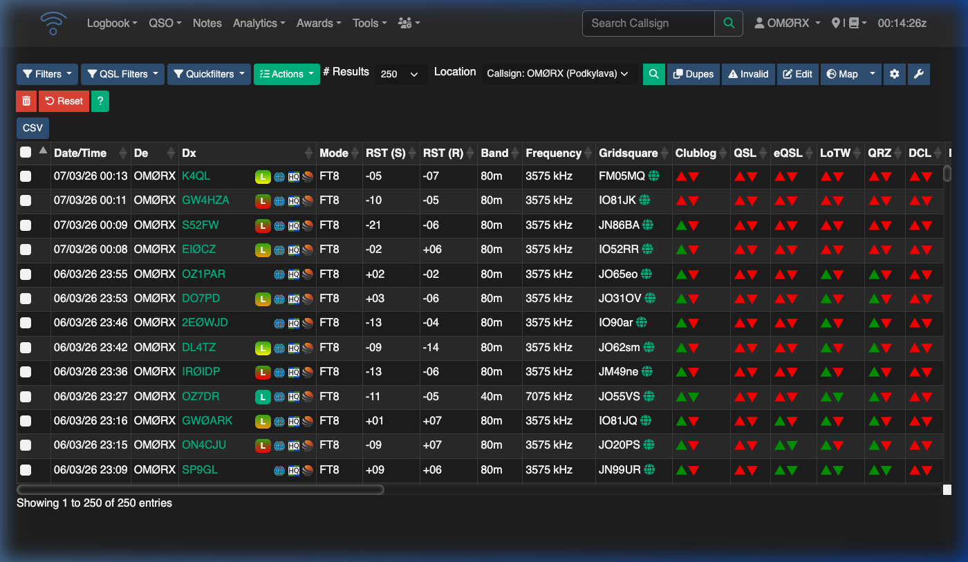Open the gridsquare map icon for FM05MQ
Viewport: 968px width, 562px height.
(x=654, y=176)
